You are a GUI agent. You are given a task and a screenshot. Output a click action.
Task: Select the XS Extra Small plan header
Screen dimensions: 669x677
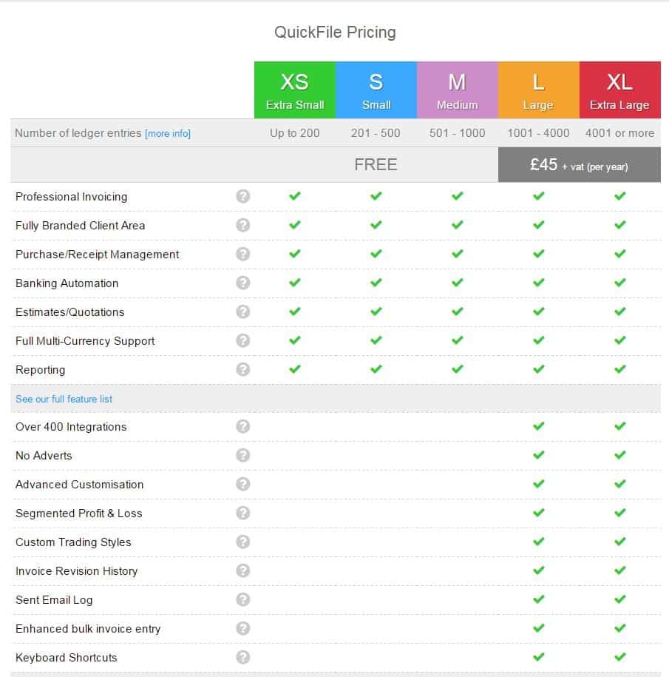click(295, 90)
